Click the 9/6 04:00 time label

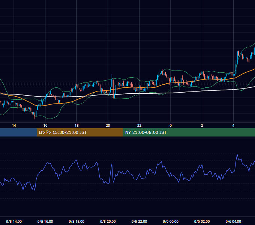pos(233,221)
